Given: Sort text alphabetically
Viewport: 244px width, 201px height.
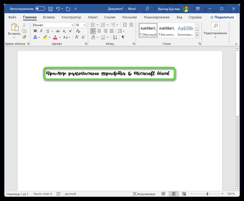Looking at the screenshot, I should point(115,37).
